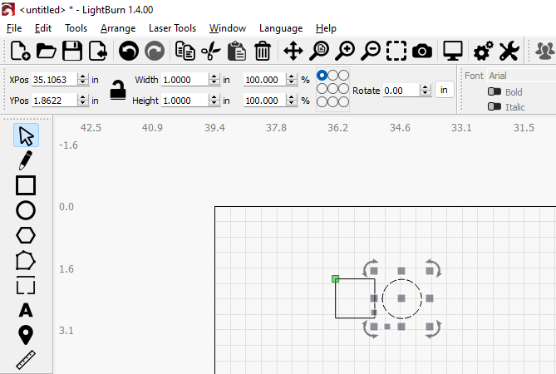Click the XPos spinner arrows

[x=82, y=80]
